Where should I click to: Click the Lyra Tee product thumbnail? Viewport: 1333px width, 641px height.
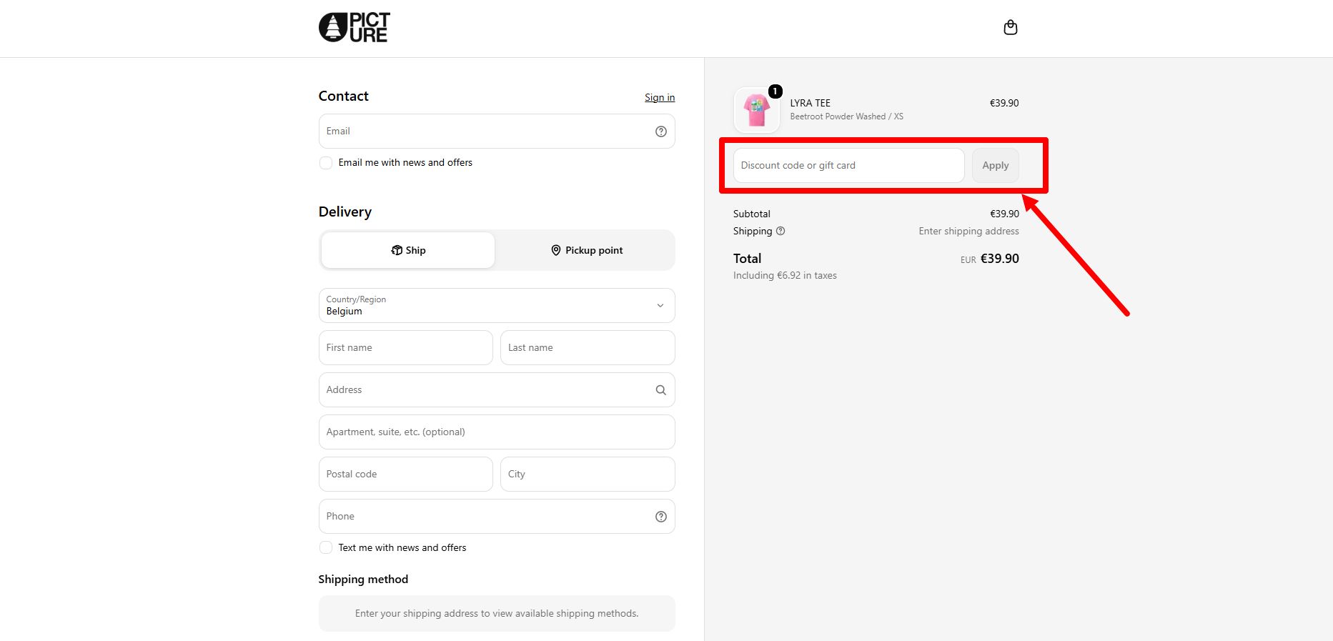pyautogui.click(x=757, y=110)
